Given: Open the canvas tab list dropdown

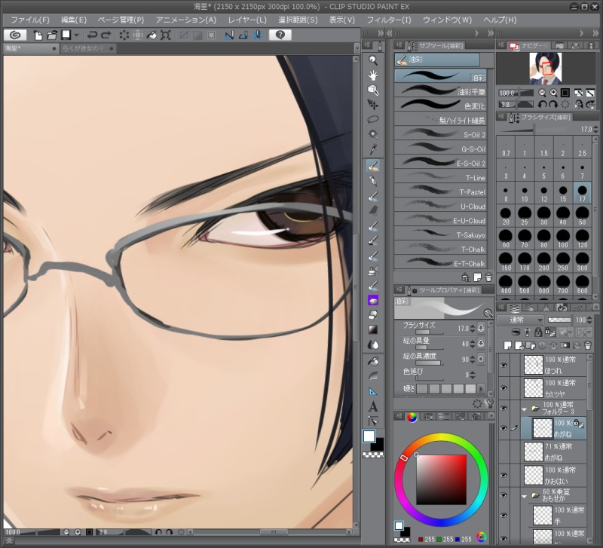Looking at the screenshot, I should pos(357,48).
